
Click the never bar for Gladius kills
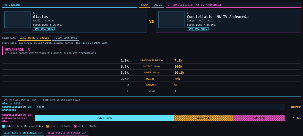pyautogui.click(x=160, y=107)
